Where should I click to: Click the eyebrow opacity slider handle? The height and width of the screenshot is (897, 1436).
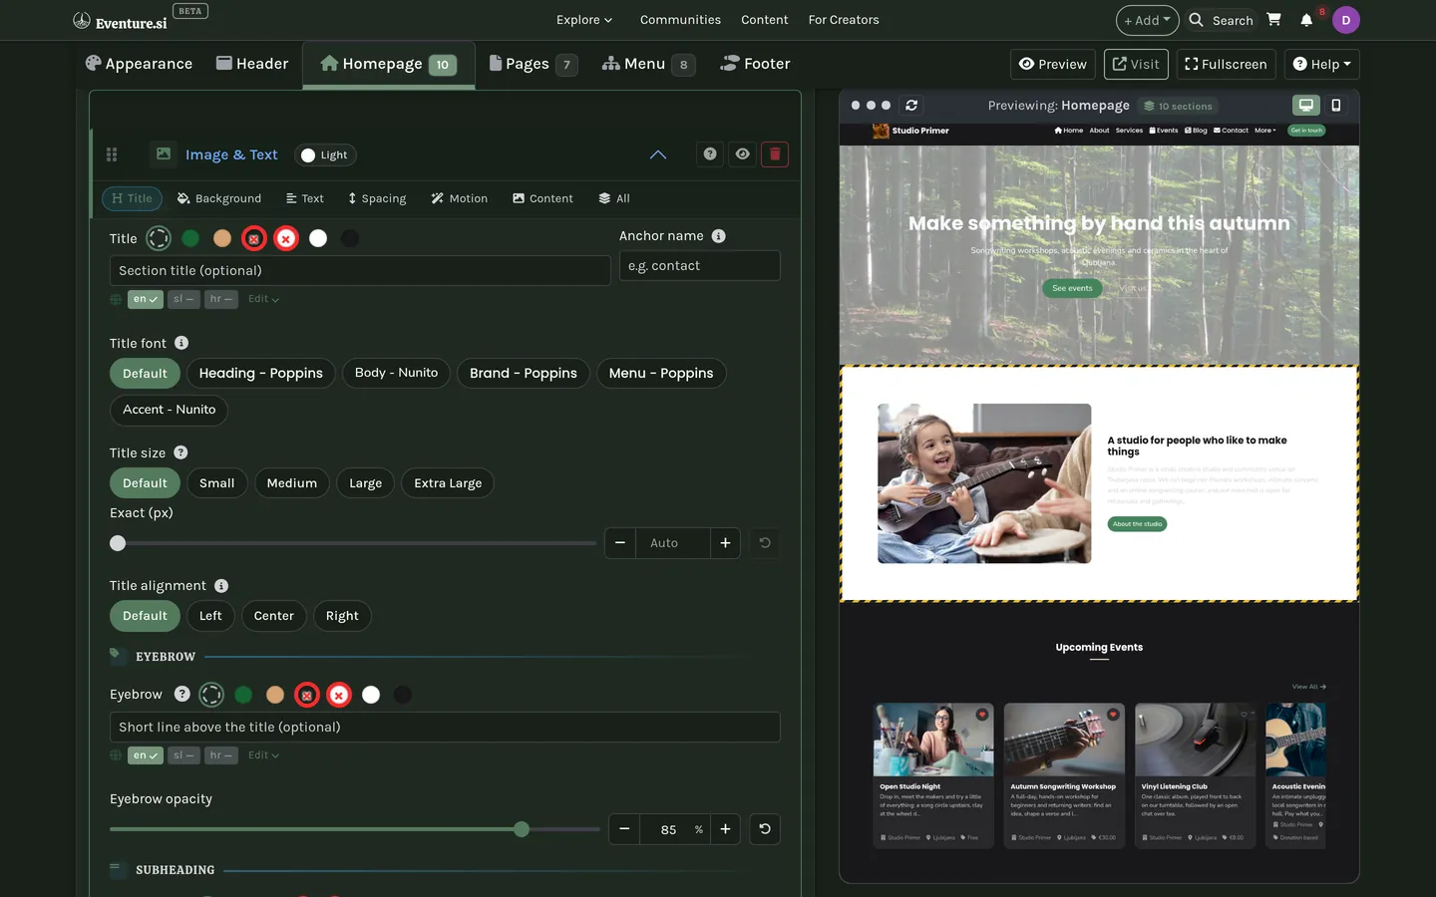pyautogui.click(x=522, y=829)
